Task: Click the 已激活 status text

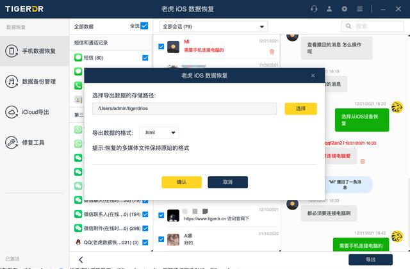Action: 13,259
